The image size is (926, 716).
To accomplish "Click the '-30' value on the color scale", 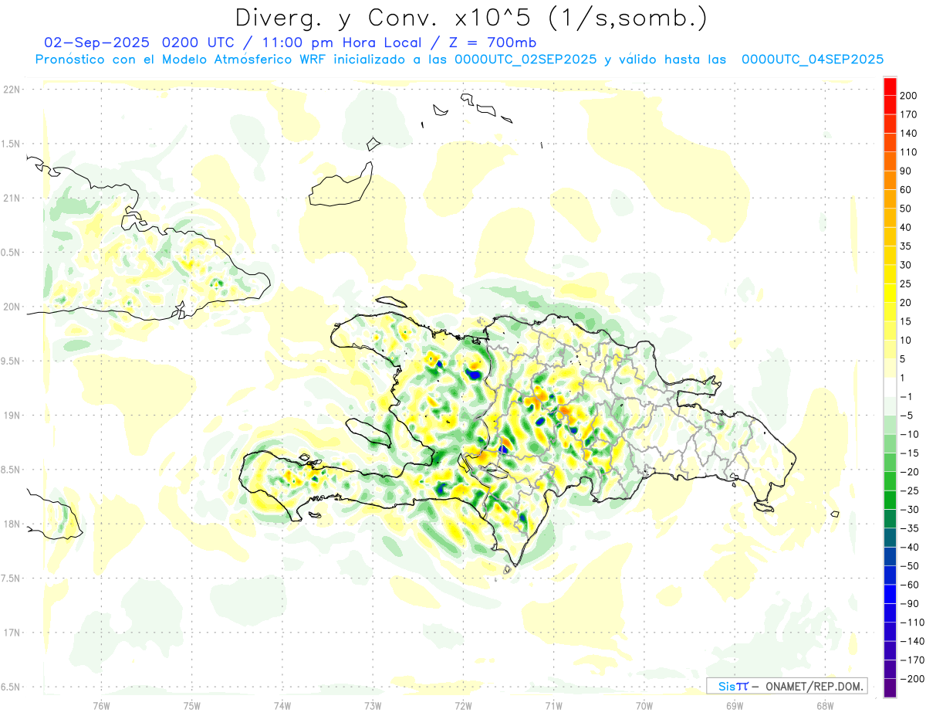I will pos(909,509).
